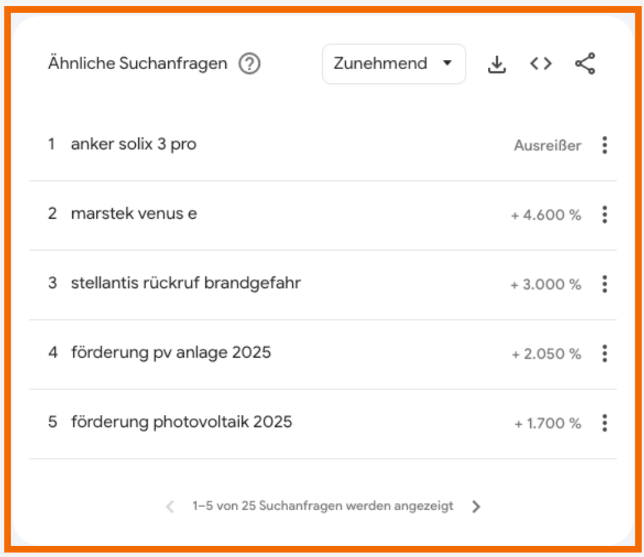
Task: Click the previous page arrow
Action: coord(170,507)
